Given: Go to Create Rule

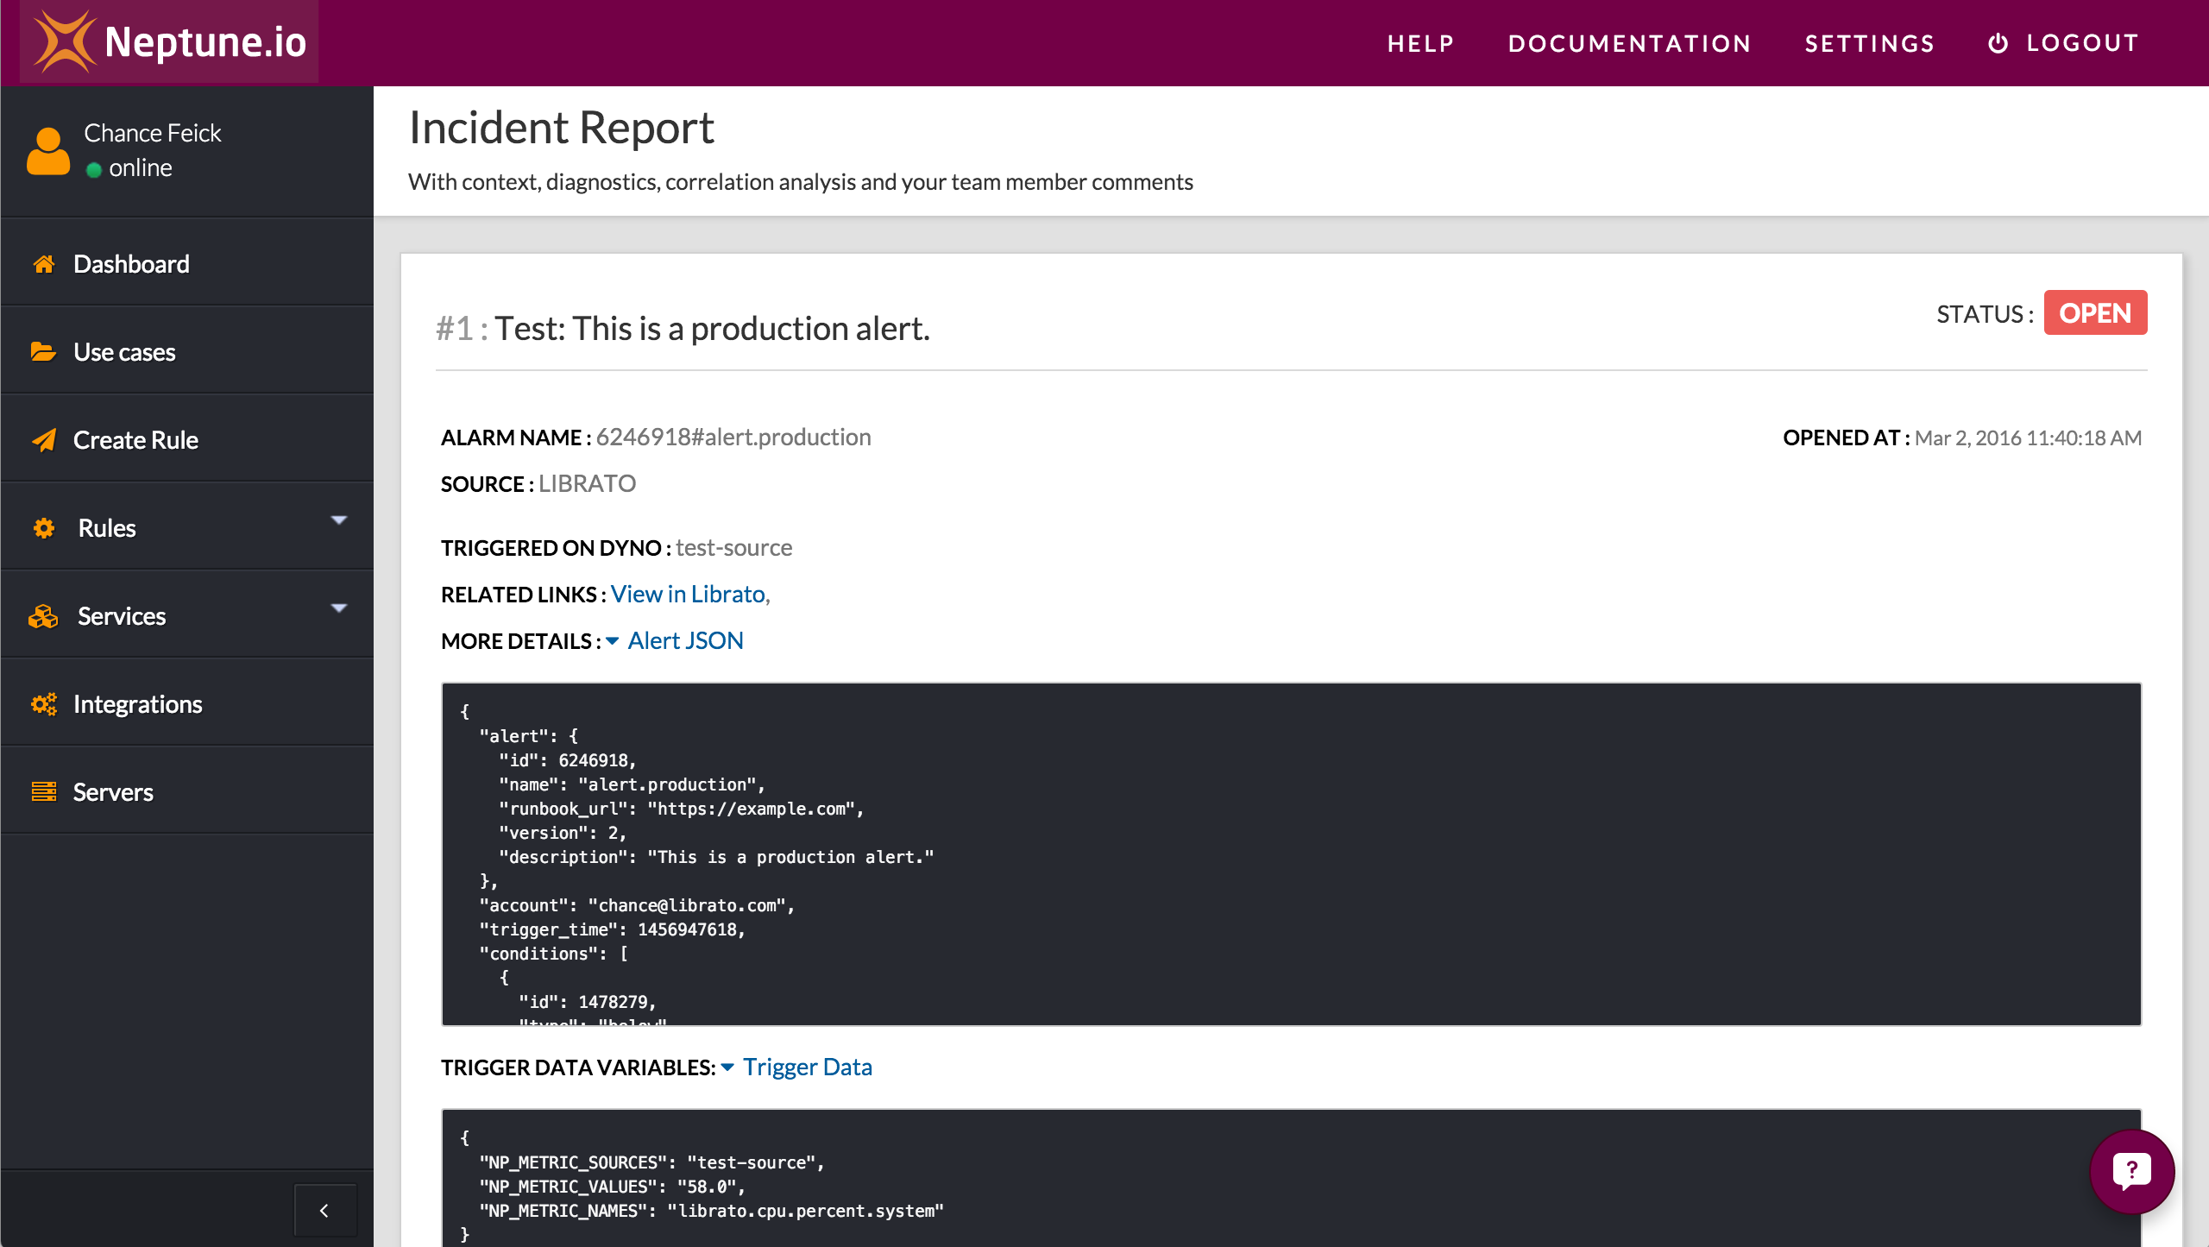Looking at the screenshot, I should coord(187,440).
